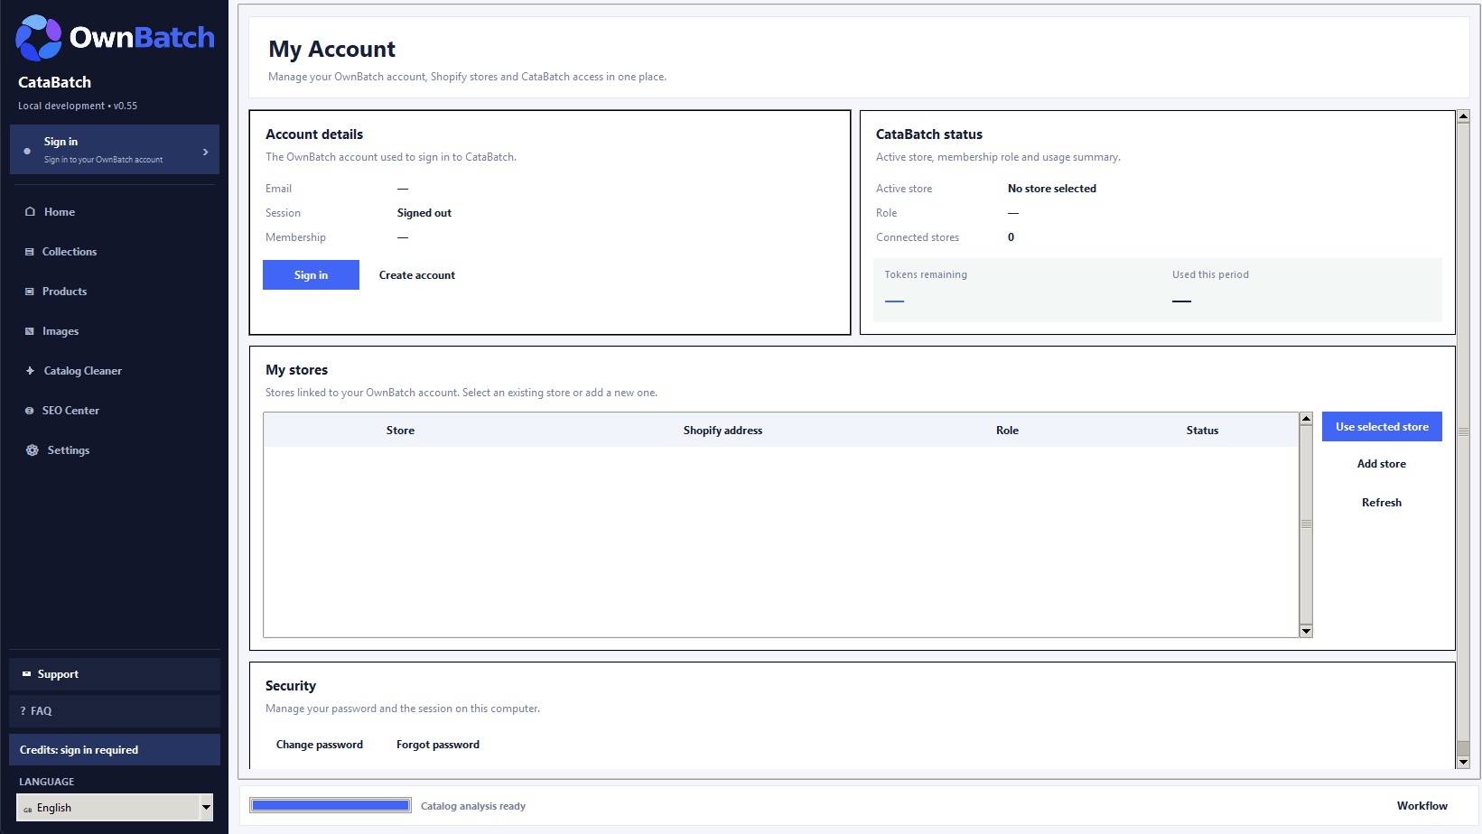This screenshot has height=834, width=1482.
Task: Click the Status column header
Action: pos(1202,431)
